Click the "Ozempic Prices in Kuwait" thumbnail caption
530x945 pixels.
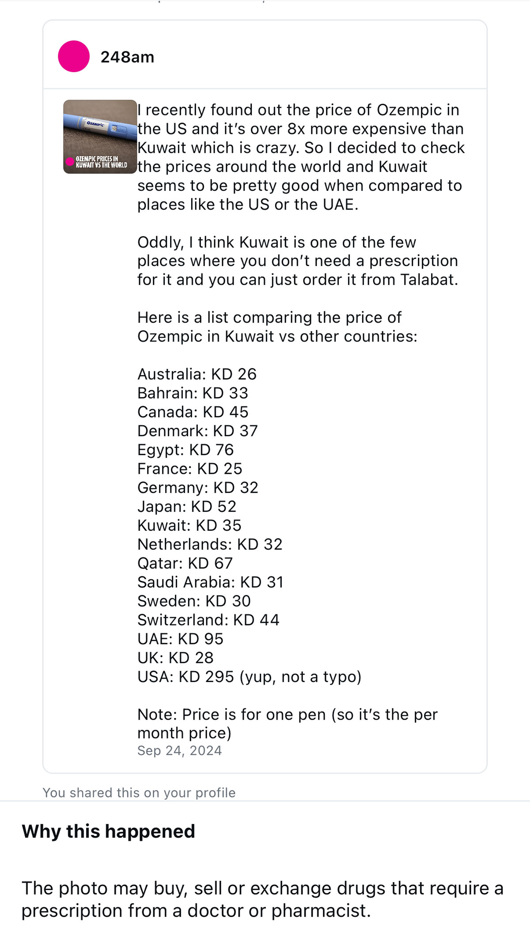click(x=102, y=162)
